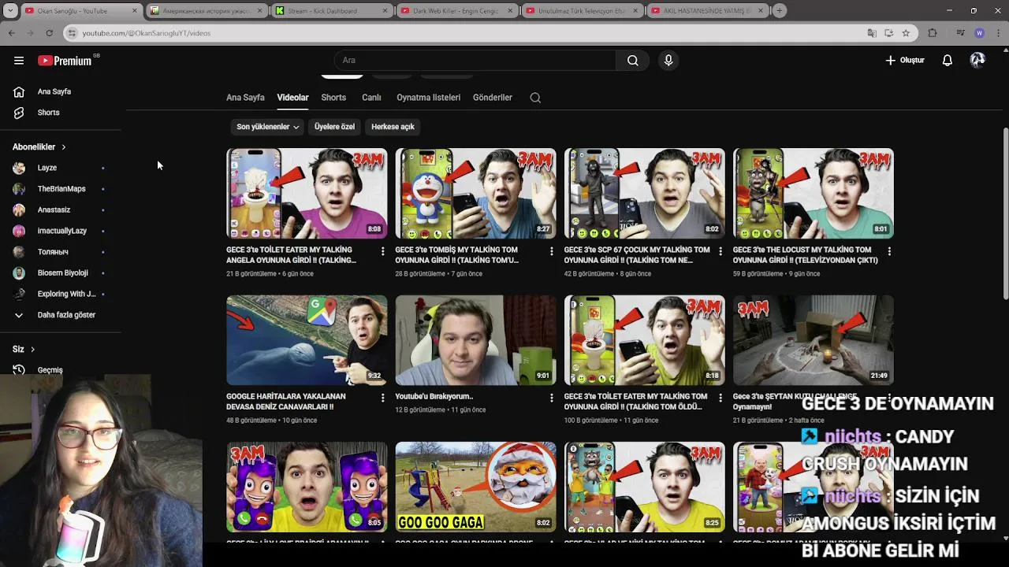Expand the Abonelikler section
Image resolution: width=1009 pixels, height=567 pixels.
[39, 147]
